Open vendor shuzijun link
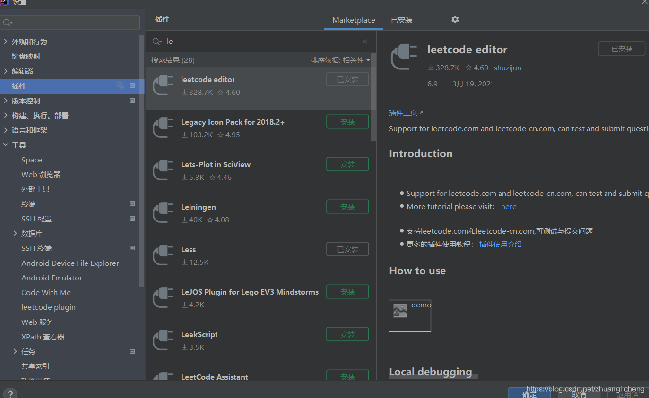Screen dimensions: 649x398 [508, 68]
